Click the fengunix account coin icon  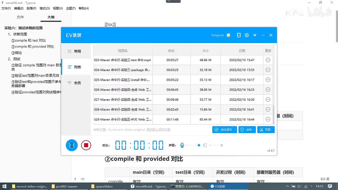(228, 35)
